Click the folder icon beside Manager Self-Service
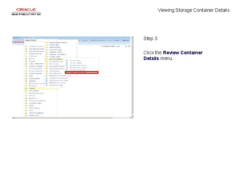 pos(26,51)
